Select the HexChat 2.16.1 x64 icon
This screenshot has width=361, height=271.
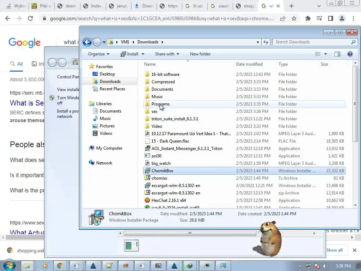tap(147, 200)
